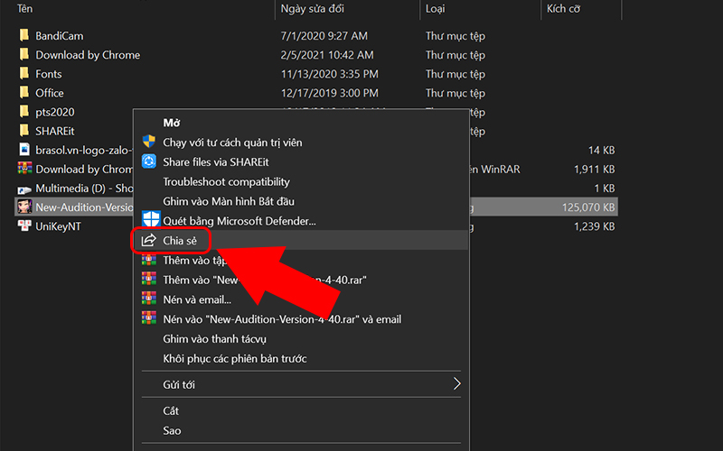This screenshot has height=451, width=723.
Task: Choose Mở from the context menu
Action: pyautogui.click(x=171, y=123)
